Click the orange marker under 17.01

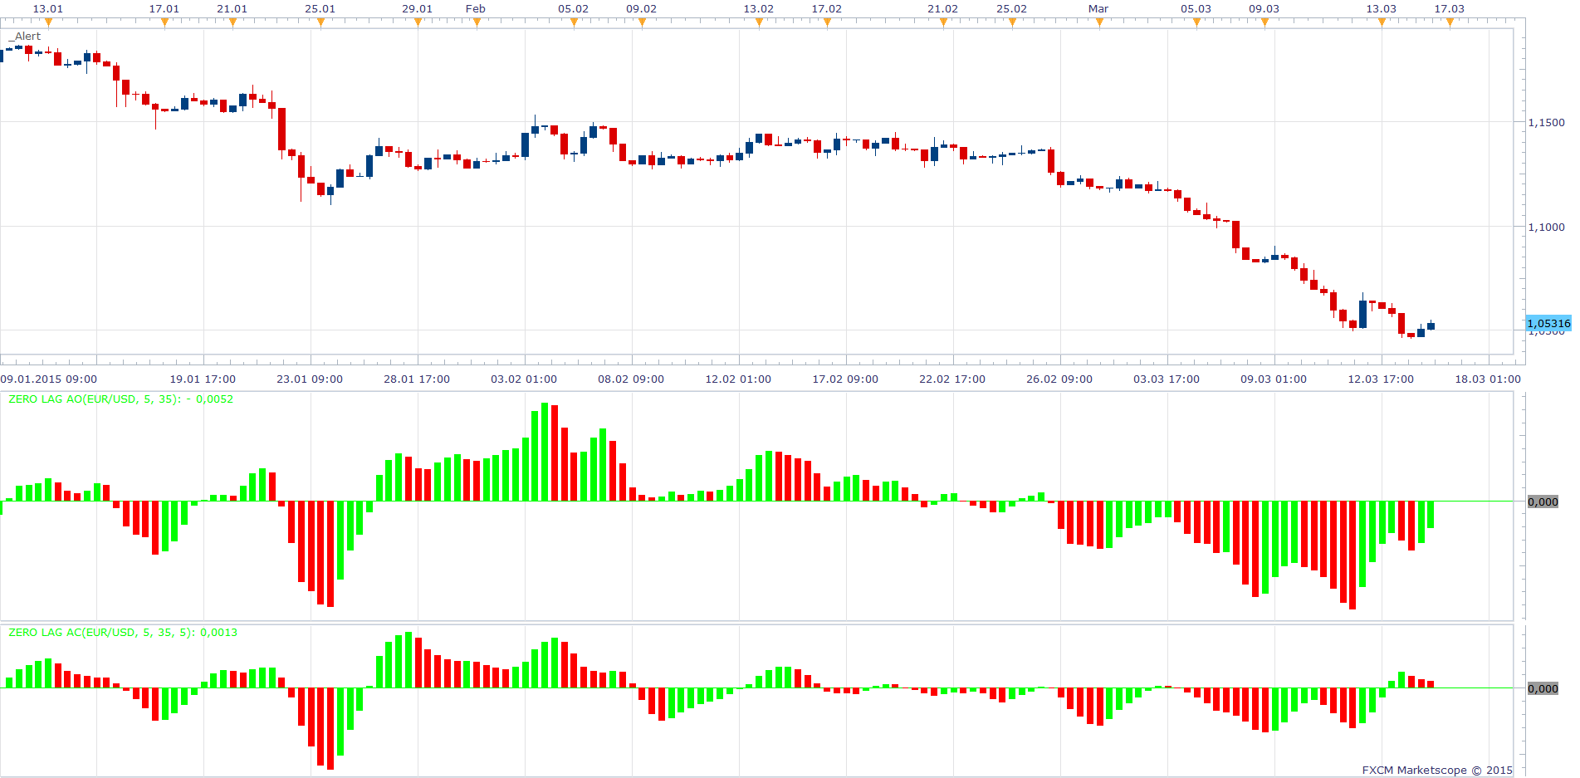(x=164, y=22)
